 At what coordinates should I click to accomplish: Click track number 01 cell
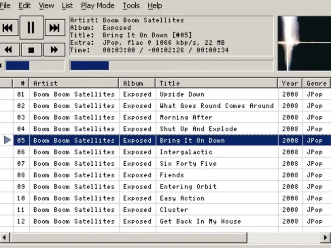21,94
